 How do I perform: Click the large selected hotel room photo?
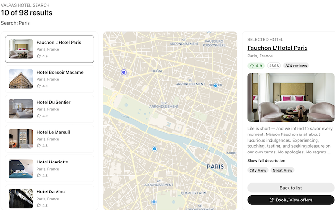point(290,97)
